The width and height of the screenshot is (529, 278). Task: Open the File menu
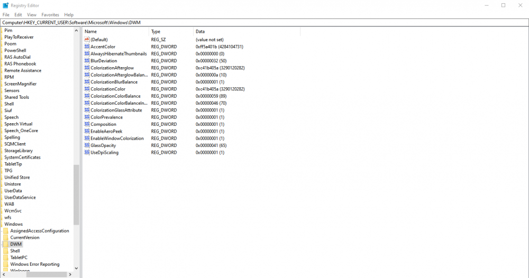pos(6,15)
